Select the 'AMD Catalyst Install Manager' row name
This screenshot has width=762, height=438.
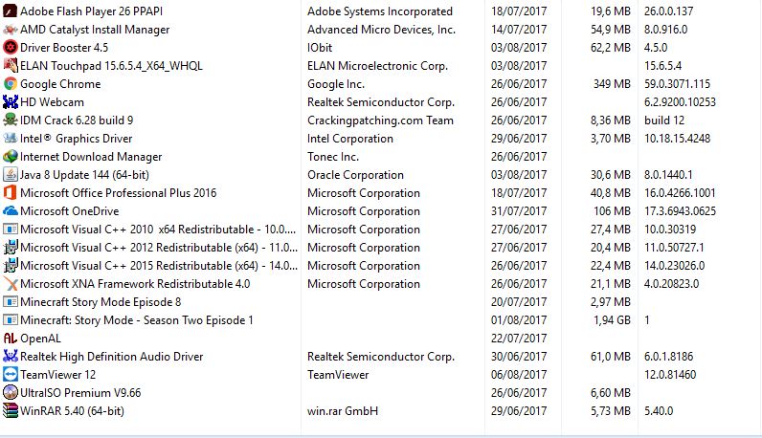(x=95, y=30)
